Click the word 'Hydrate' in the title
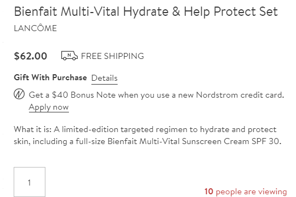The image size is (296, 197). click(x=146, y=12)
